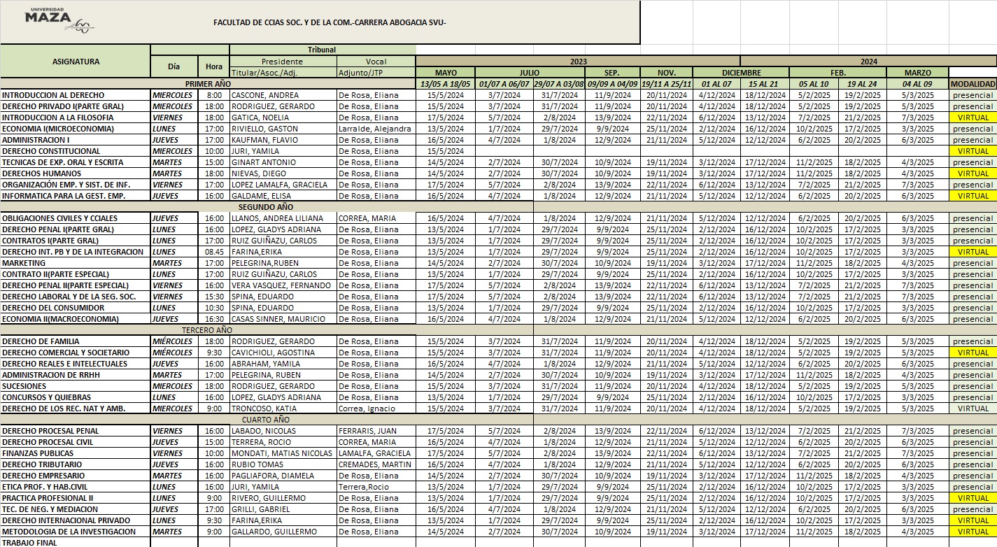
Task: Select the DICIEMBRE month header
Action: tap(741, 73)
